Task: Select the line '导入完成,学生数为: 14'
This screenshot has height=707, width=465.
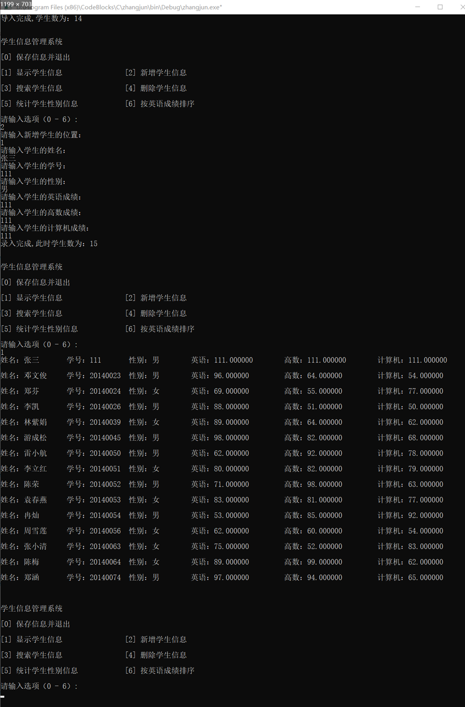Action: 41,19
